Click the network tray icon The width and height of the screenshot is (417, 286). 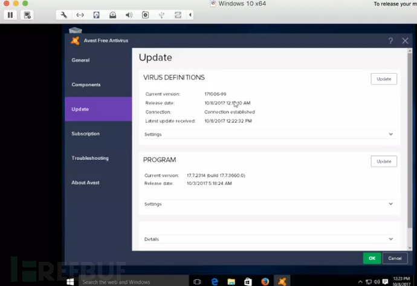pyautogui.click(x=369, y=282)
